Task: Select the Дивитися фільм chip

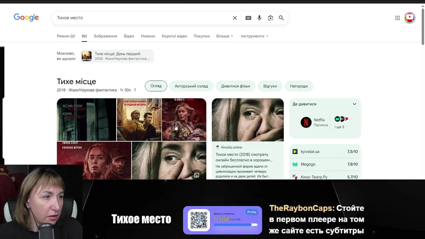Action: pos(235,86)
